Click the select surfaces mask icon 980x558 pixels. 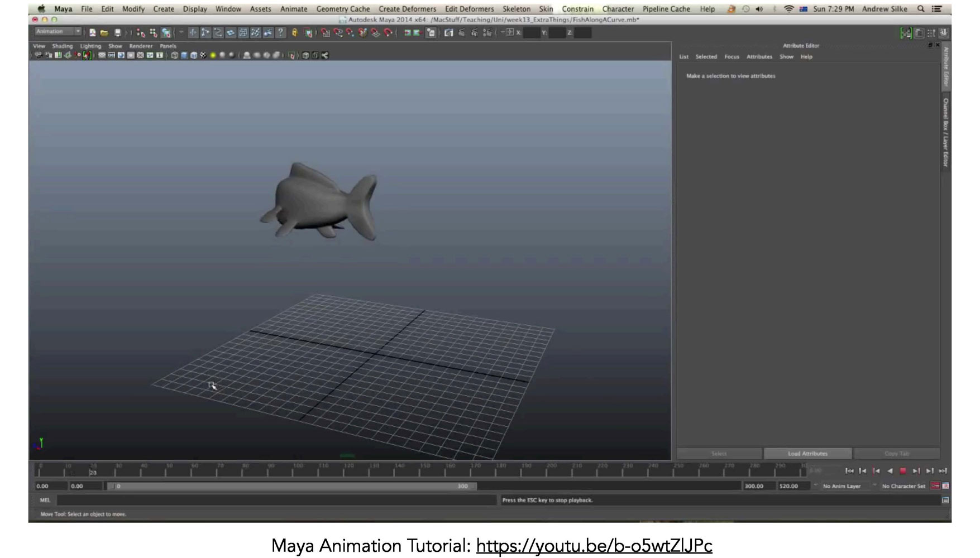click(230, 32)
